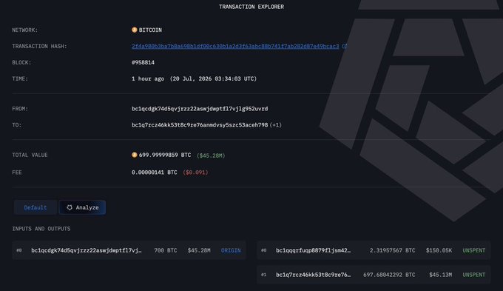This screenshot has width=503, height=291.
Task: Click the UNSPENT status of the 2.31957567 BTC output
Action: [x=474, y=250]
